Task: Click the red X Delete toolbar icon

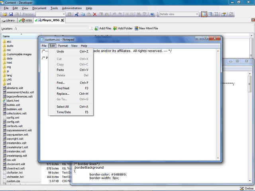Action: pyautogui.click(x=95, y=14)
